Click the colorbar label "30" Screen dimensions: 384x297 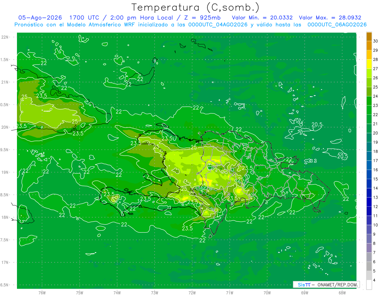pyautogui.click(x=375, y=41)
